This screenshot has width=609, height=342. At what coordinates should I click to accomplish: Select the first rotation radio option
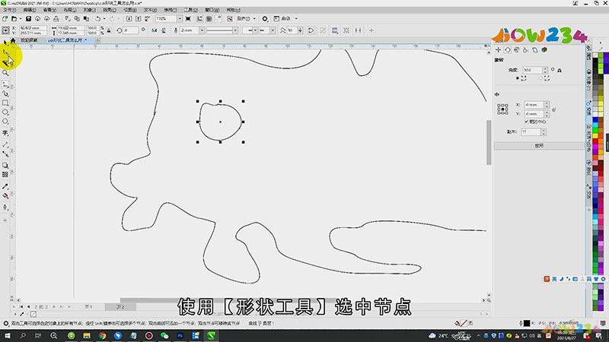click(518, 78)
